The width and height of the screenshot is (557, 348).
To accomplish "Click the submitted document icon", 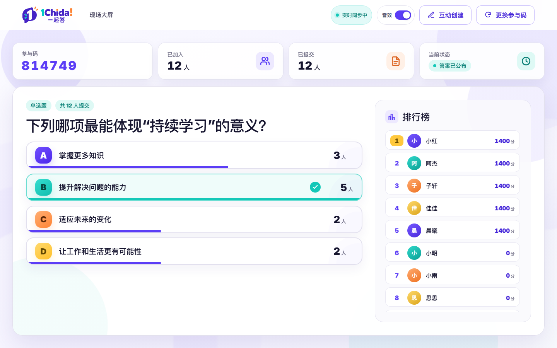I will [x=396, y=61].
